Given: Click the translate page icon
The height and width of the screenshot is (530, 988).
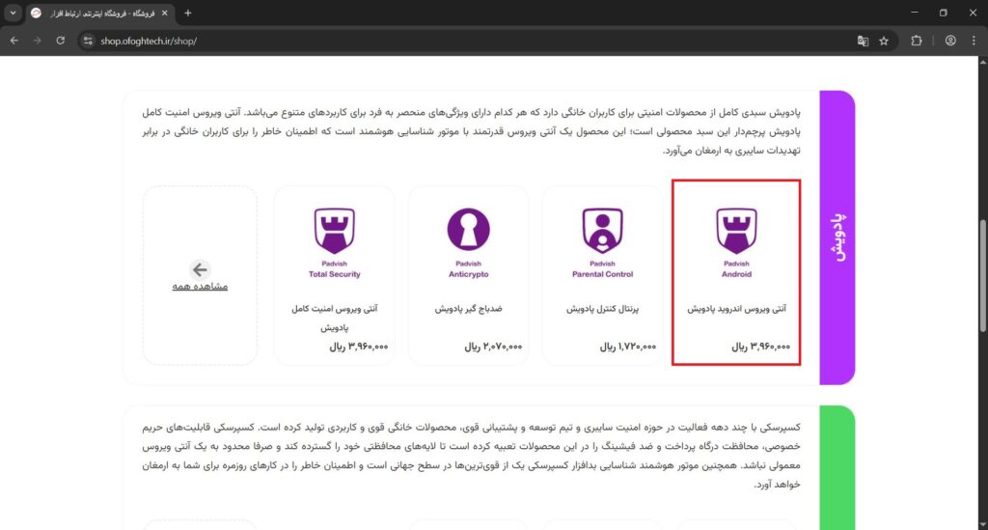Looking at the screenshot, I should [x=863, y=41].
